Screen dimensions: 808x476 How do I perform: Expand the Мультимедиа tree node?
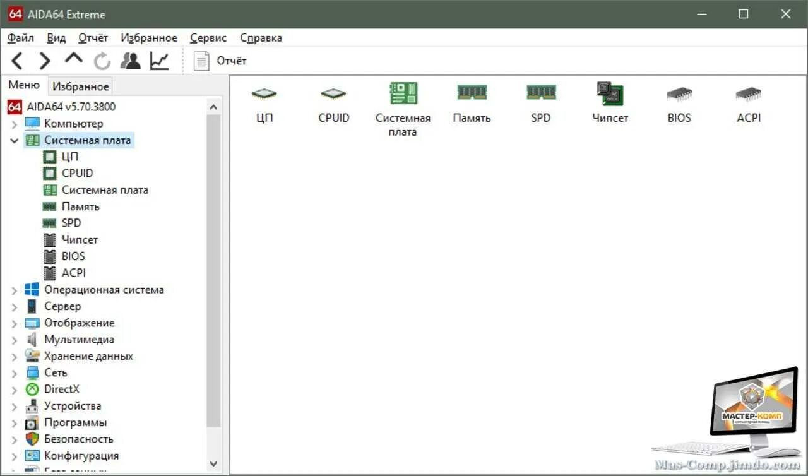[x=14, y=340]
